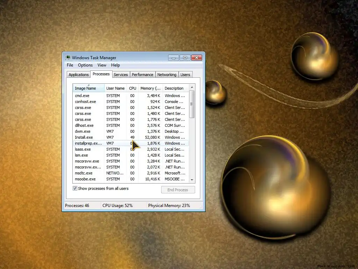Image resolution: width=358 pixels, height=269 pixels.
Task: Select csrss.exe using 1,524 K memory
Action: click(131, 108)
